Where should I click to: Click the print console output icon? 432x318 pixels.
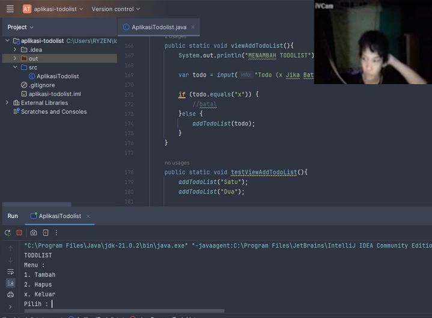pyautogui.click(x=10, y=295)
